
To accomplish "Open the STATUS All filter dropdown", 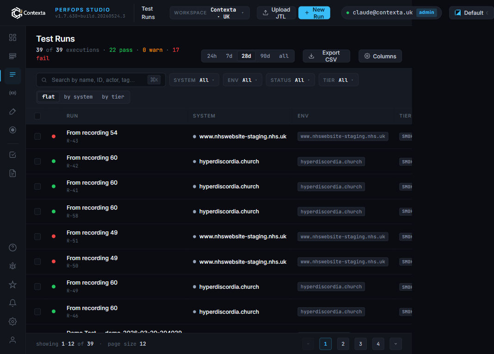I will [290, 80].
